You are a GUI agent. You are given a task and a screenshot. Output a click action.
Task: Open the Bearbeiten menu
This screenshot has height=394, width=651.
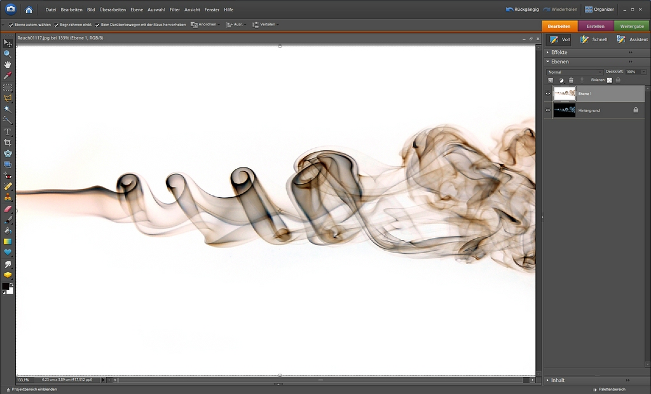71,10
